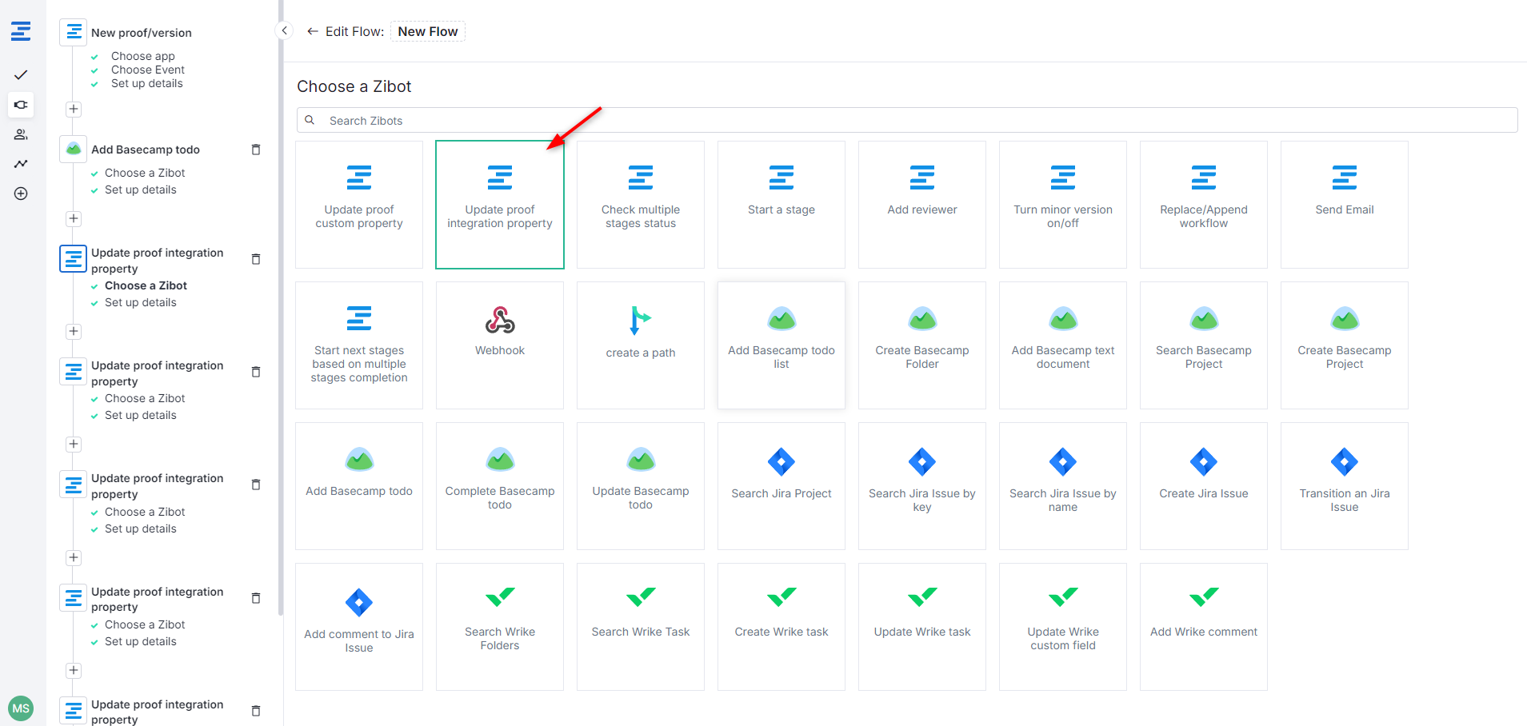
Task: Choose the Add reviewer Zibot
Action: [x=922, y=205]
